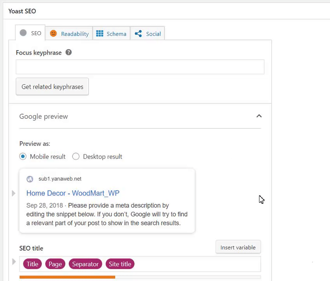The width and height of the screenshot is (330, 281).
Task: Select Desktop result preview option
Action: 76,157
